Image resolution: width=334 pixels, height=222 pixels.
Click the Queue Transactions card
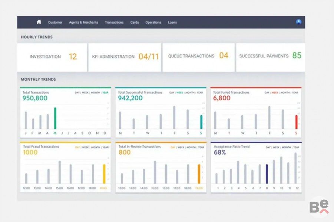(x=198, y=56)
